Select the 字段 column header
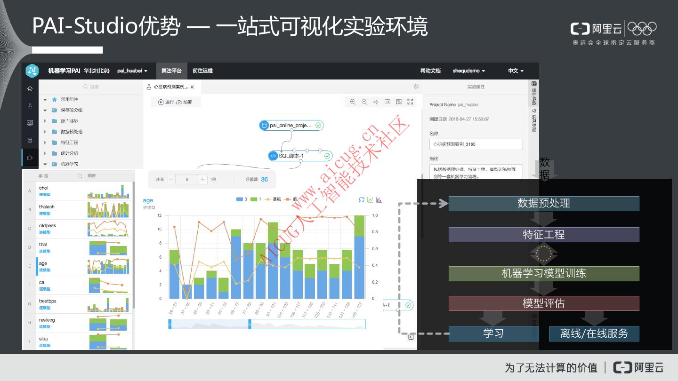This screenshot has width=678, height=381. tap(43, 176)
